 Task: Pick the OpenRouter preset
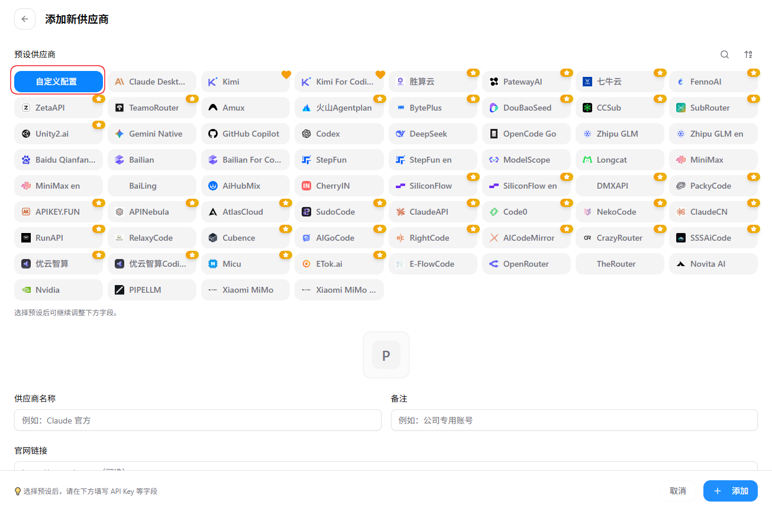[526, 264]
